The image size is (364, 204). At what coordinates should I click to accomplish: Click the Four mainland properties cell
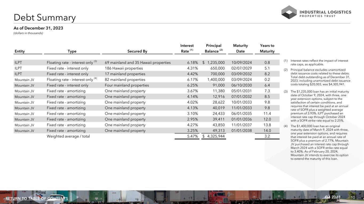click(x=127, y=85)
